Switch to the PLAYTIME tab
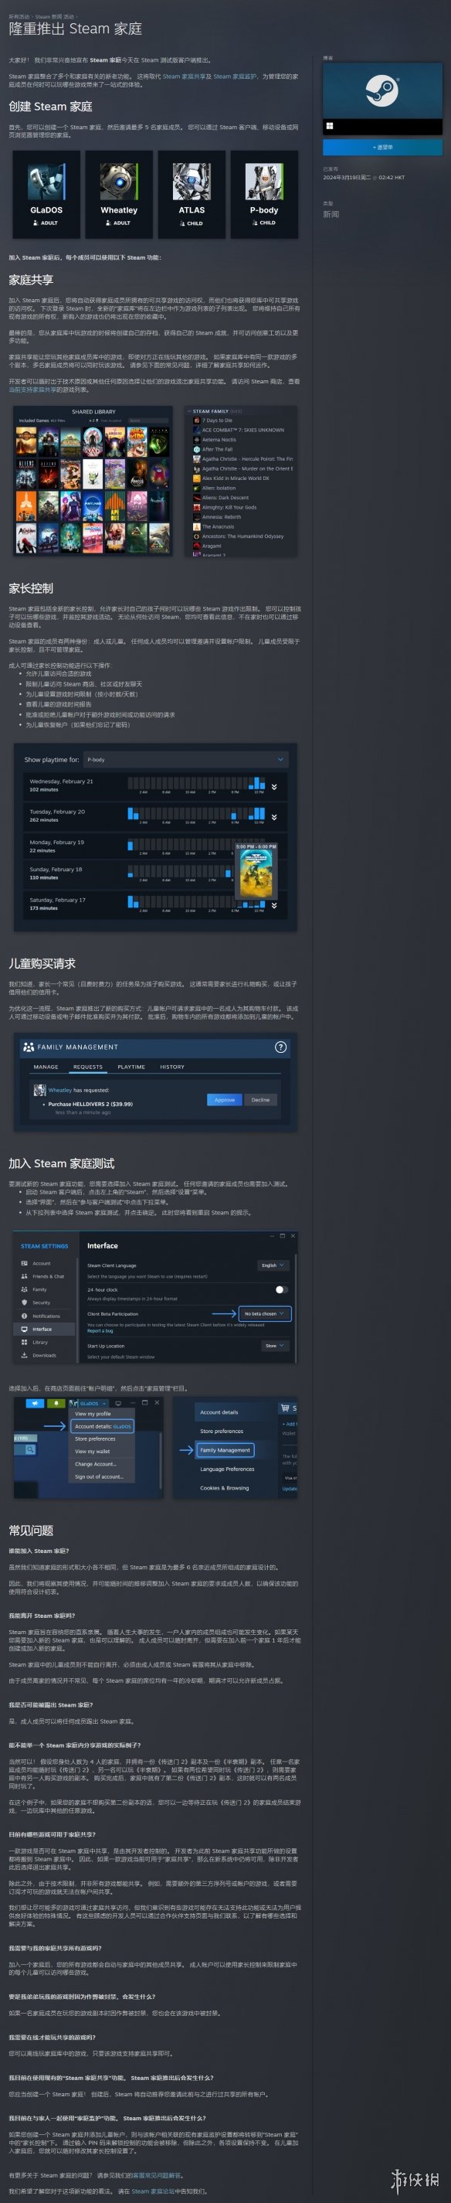The width and height of the screenshot is (451, 2203). [x=131, y=1067]
